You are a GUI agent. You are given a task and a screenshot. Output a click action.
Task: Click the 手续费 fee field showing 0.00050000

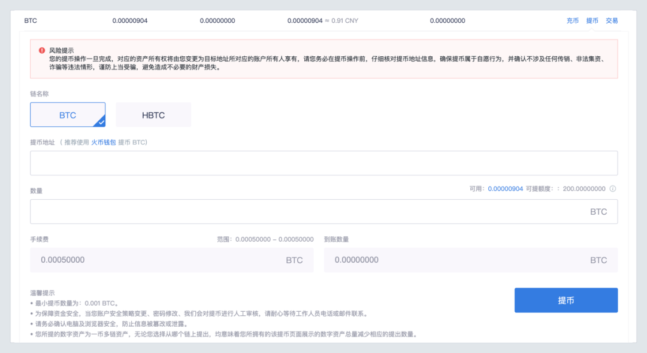pyautogui.click(x=171, y=260)
